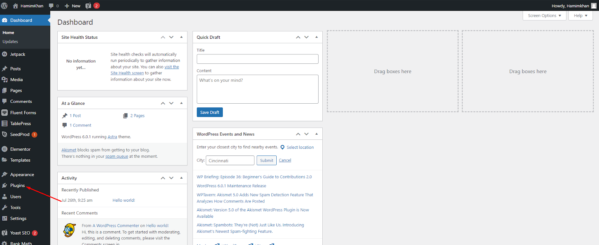Click the Yoast icon in admin bar

88,6
